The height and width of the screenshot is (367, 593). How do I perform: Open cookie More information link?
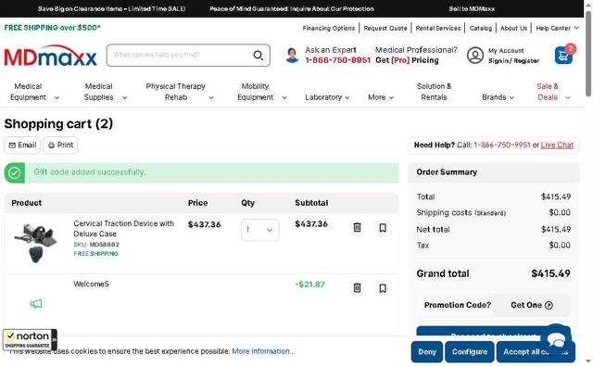click(x=263, y=351)
